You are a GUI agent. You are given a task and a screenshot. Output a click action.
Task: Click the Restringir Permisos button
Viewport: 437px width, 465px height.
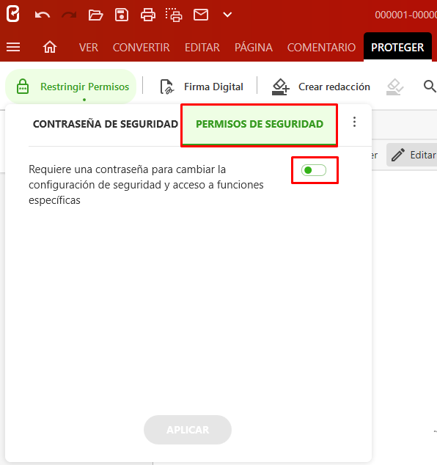(71, 87)
